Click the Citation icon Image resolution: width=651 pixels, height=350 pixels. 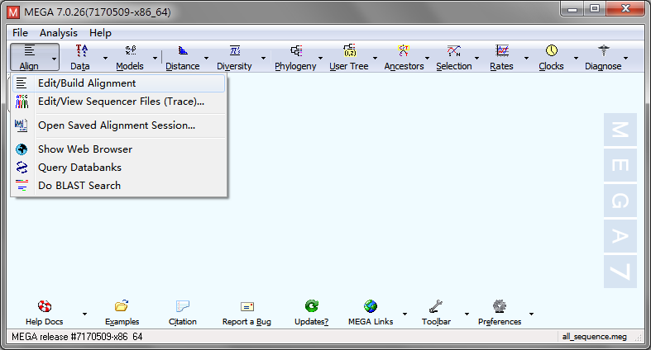183,306
